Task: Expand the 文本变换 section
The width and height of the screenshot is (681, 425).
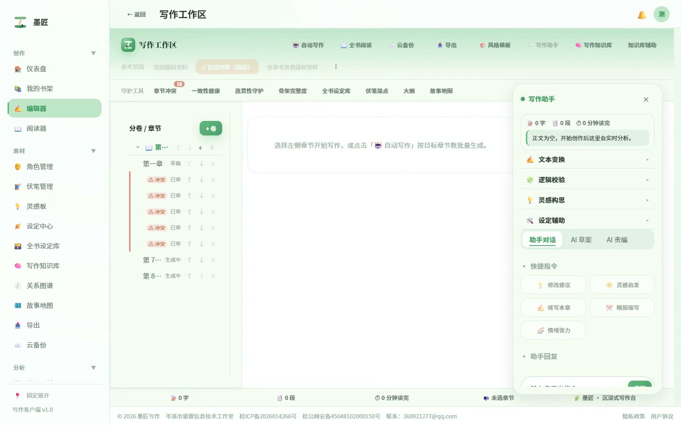Action: coord(587,160)
